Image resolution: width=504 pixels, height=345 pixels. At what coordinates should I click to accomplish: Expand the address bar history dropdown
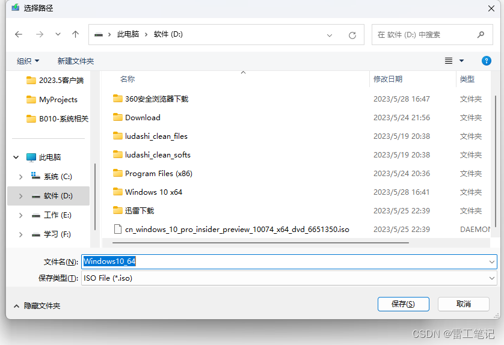coord(330,35)
